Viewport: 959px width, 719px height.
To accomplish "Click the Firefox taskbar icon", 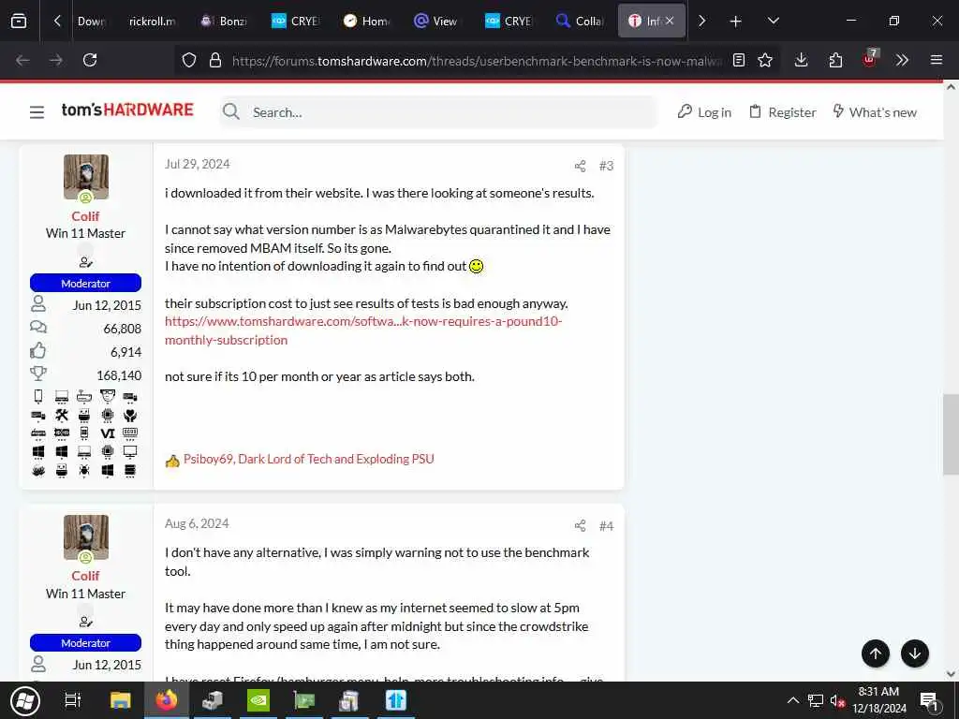I will (167, 700).
